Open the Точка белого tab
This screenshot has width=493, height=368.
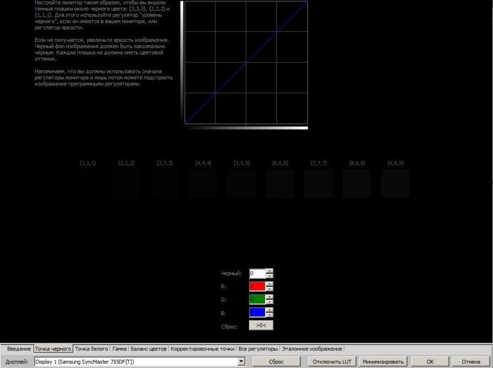tap(91, 349)
